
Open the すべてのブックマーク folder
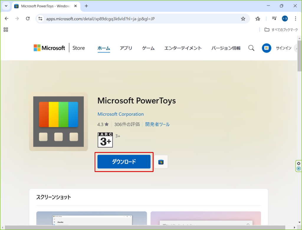(x=281, y=30)
